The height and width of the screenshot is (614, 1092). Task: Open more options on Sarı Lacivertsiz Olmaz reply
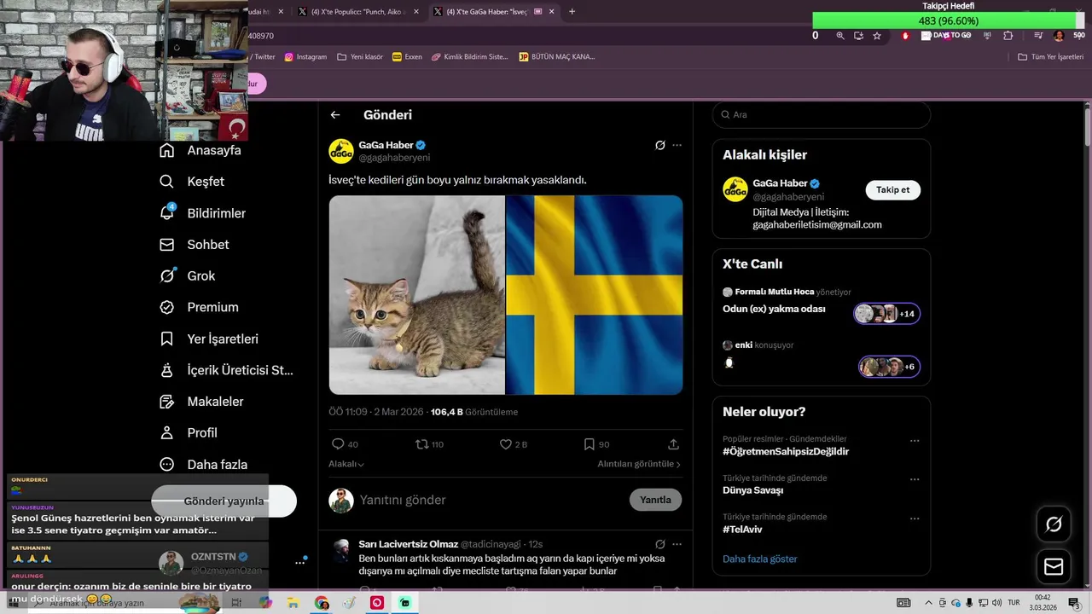(677, 544)
